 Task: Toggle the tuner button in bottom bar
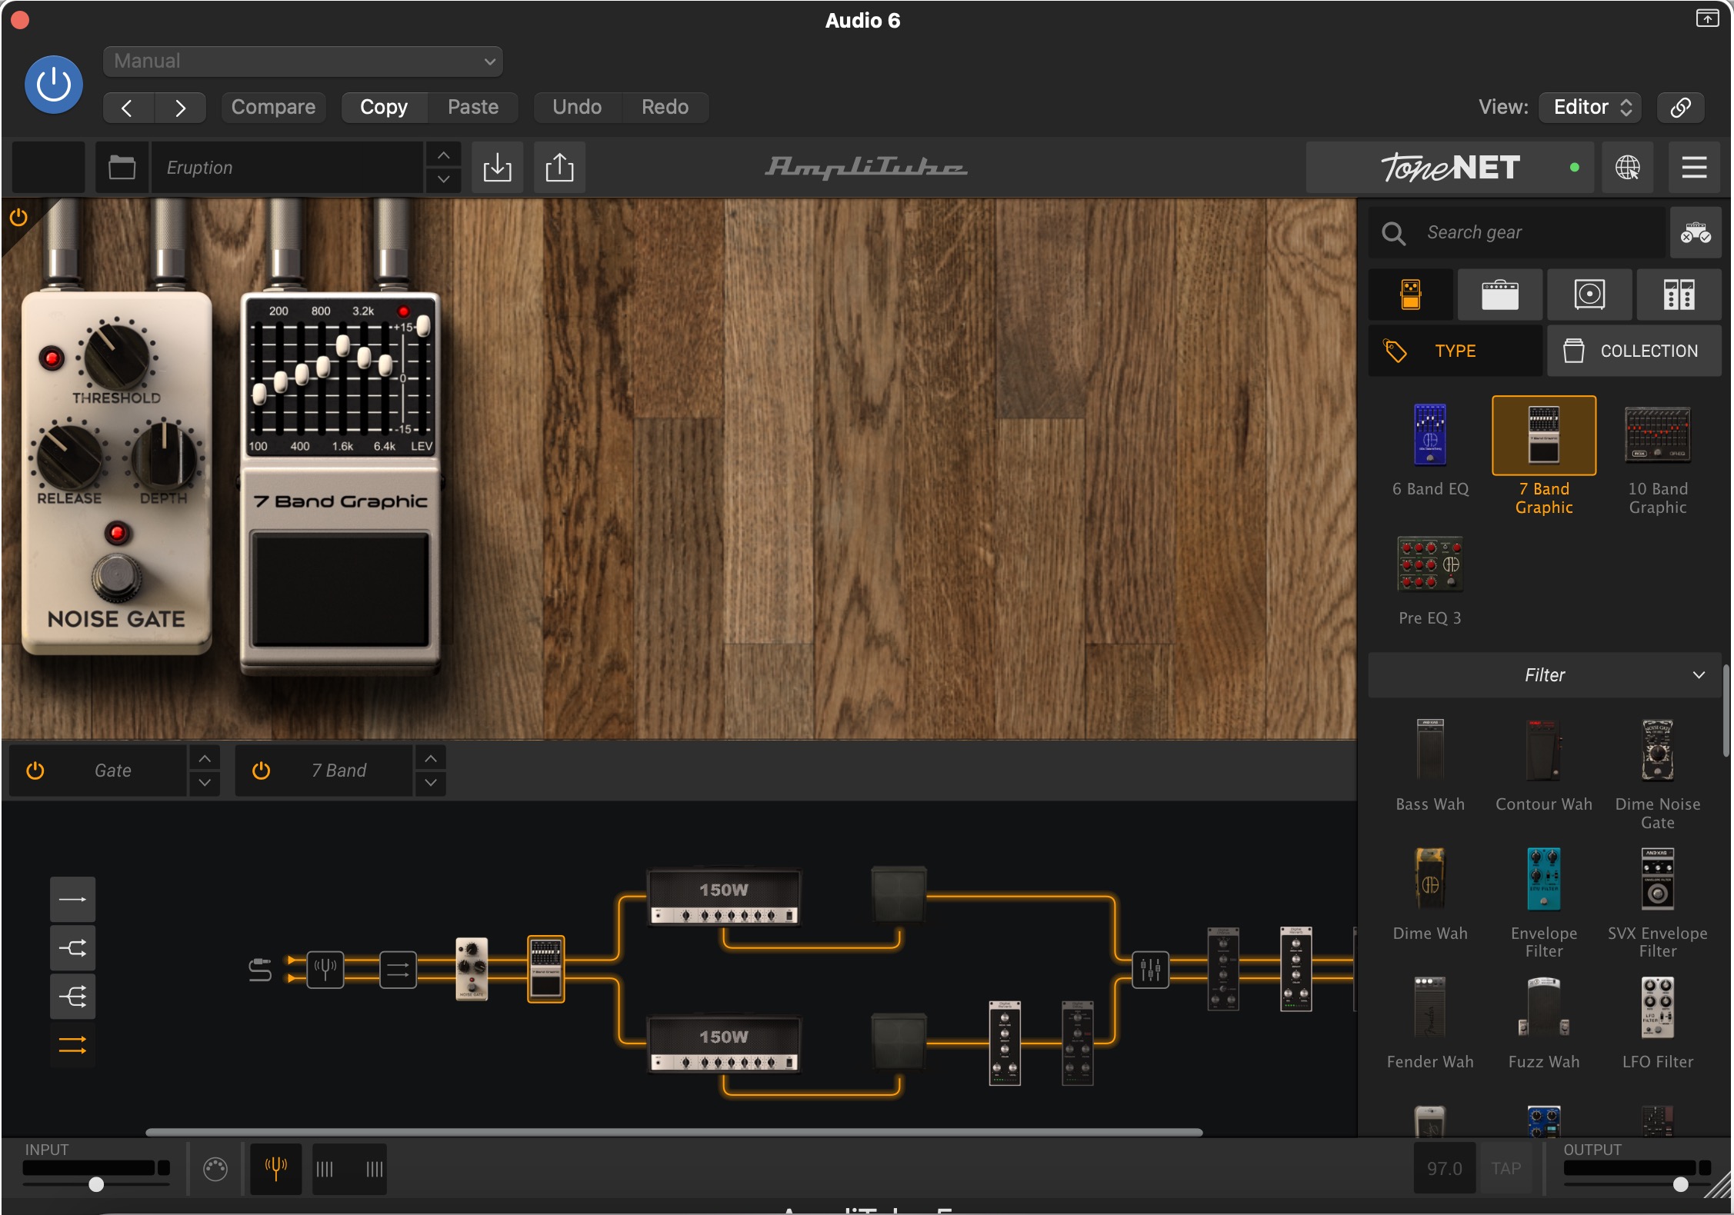click(275, 1169)
